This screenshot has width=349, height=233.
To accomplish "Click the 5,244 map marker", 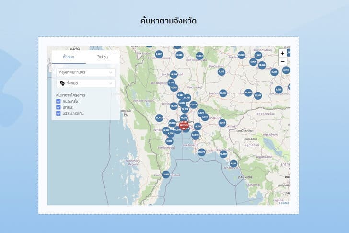I will [x=222, y=123].
